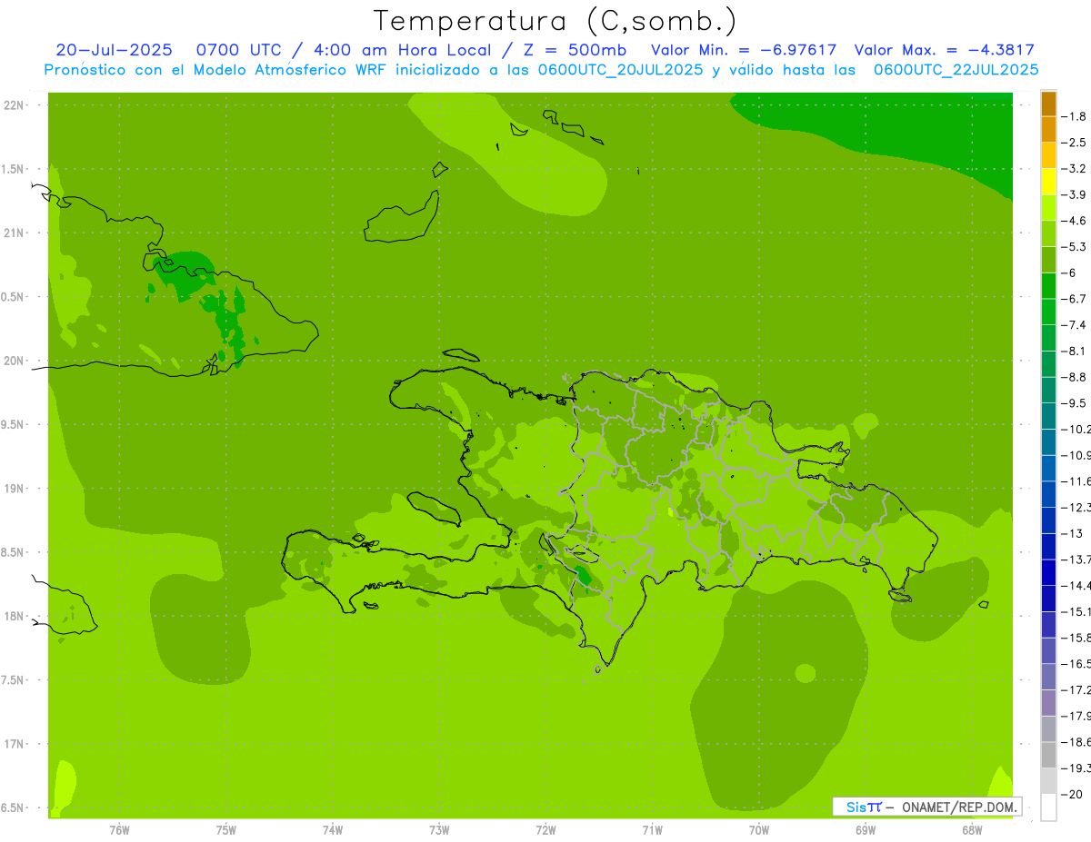
Task: Click the '72W' longitude axis label
Action: 545,830
